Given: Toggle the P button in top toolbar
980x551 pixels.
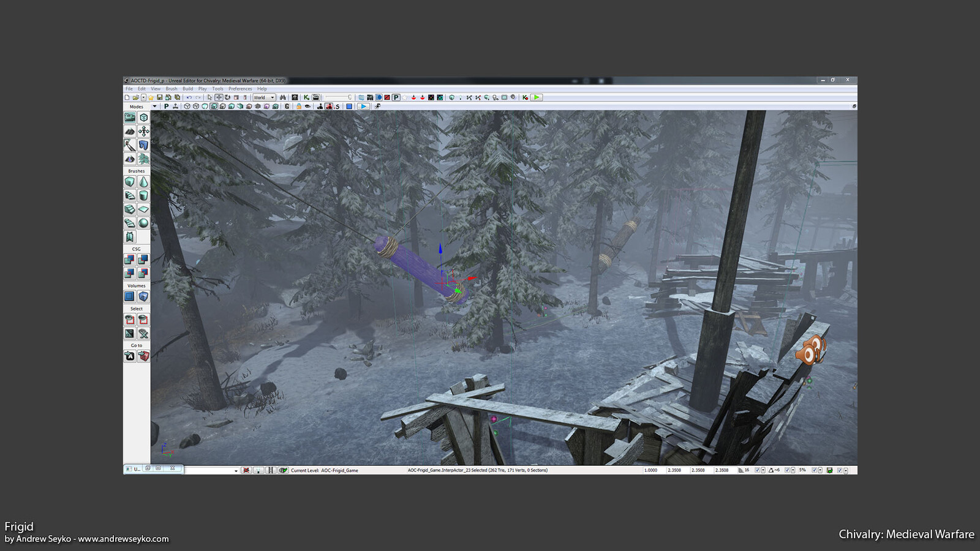Looking at the screenshot, I should tap(396, 97).
